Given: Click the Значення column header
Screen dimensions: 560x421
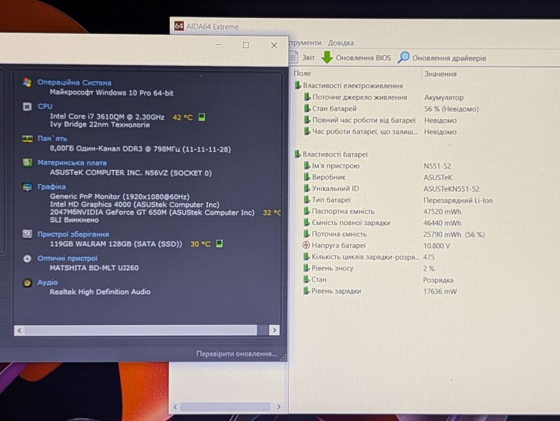Looking at the screenshot, I should tap(441, 74).
